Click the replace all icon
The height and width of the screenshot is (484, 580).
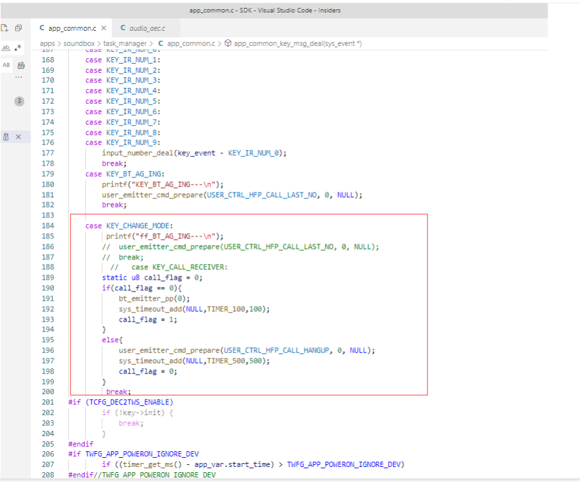click(21, 66)
